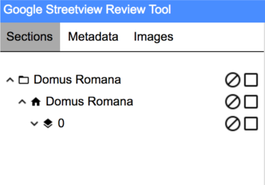Collapse the top-level Domus Romana folder chevron
Image resolution: width=265 pixels, height=185 pixels.
click(10, 80)
